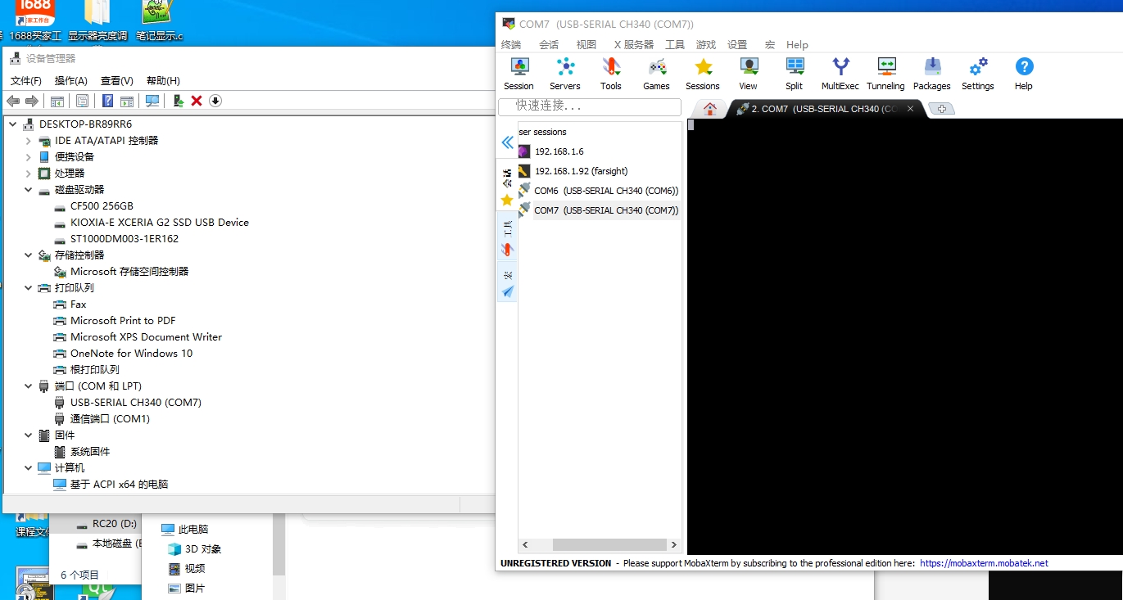Viewport: 1123px width, 600px height.
Task: Collapse the 打印队列 node
Action: pyautogui.click(x=28, y=288)
